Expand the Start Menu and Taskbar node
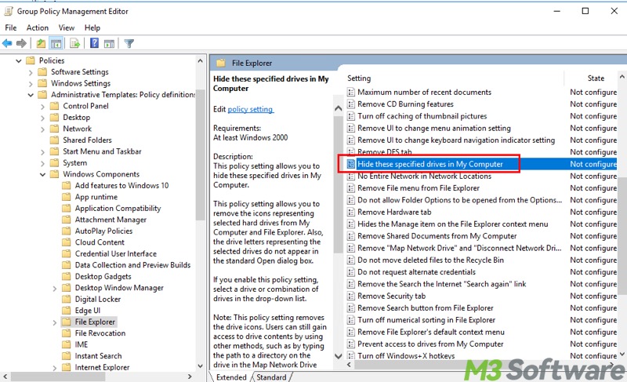Screen dimensions: 627x382 point(42,152)
